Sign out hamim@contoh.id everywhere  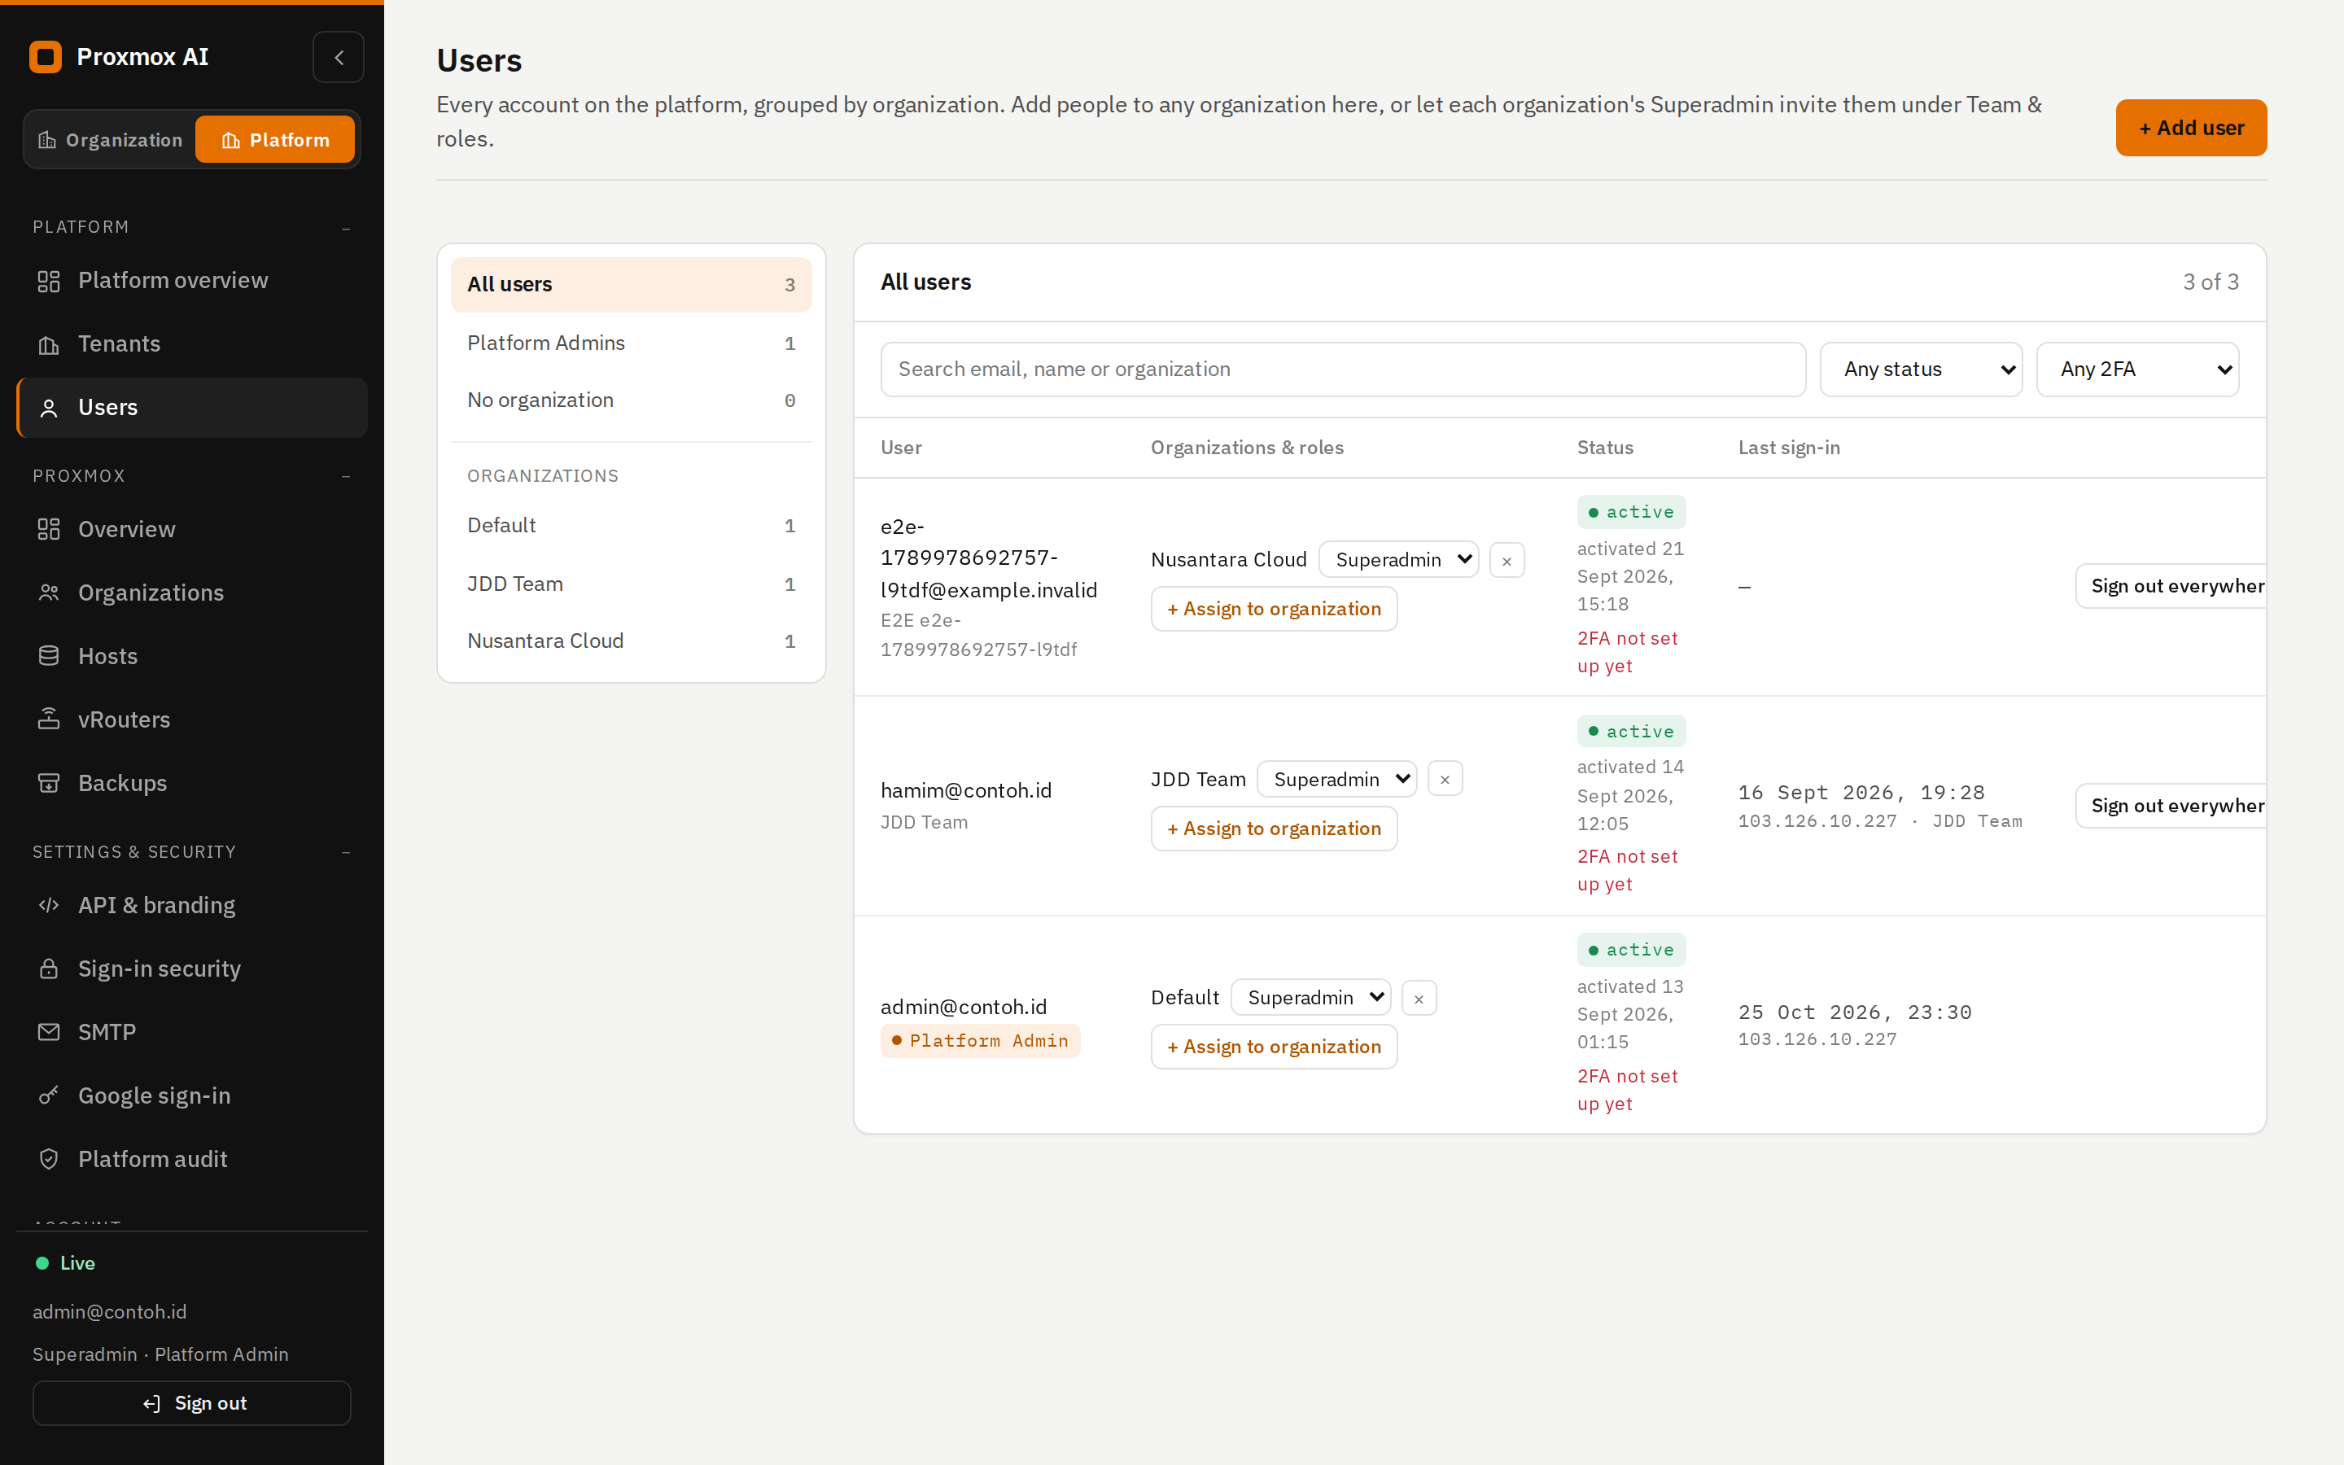click(x=2171, y=806)
